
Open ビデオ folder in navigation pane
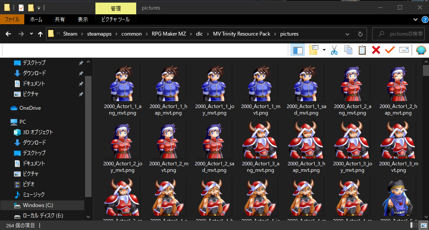pyautogui.click(x=29, y=184)
